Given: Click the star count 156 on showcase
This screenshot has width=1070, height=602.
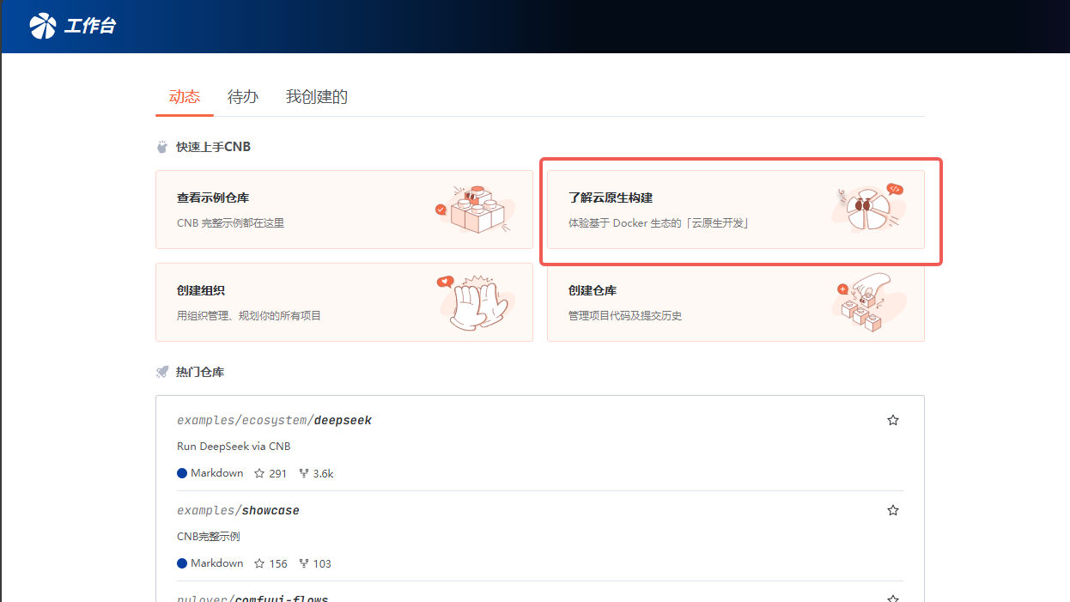Looking at the screenshot, I should pos(271,563).
